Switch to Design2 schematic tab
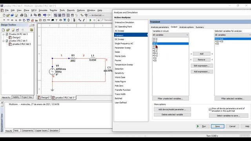The height and width of the screenshot is (141, 251). (x=44, y=98)
